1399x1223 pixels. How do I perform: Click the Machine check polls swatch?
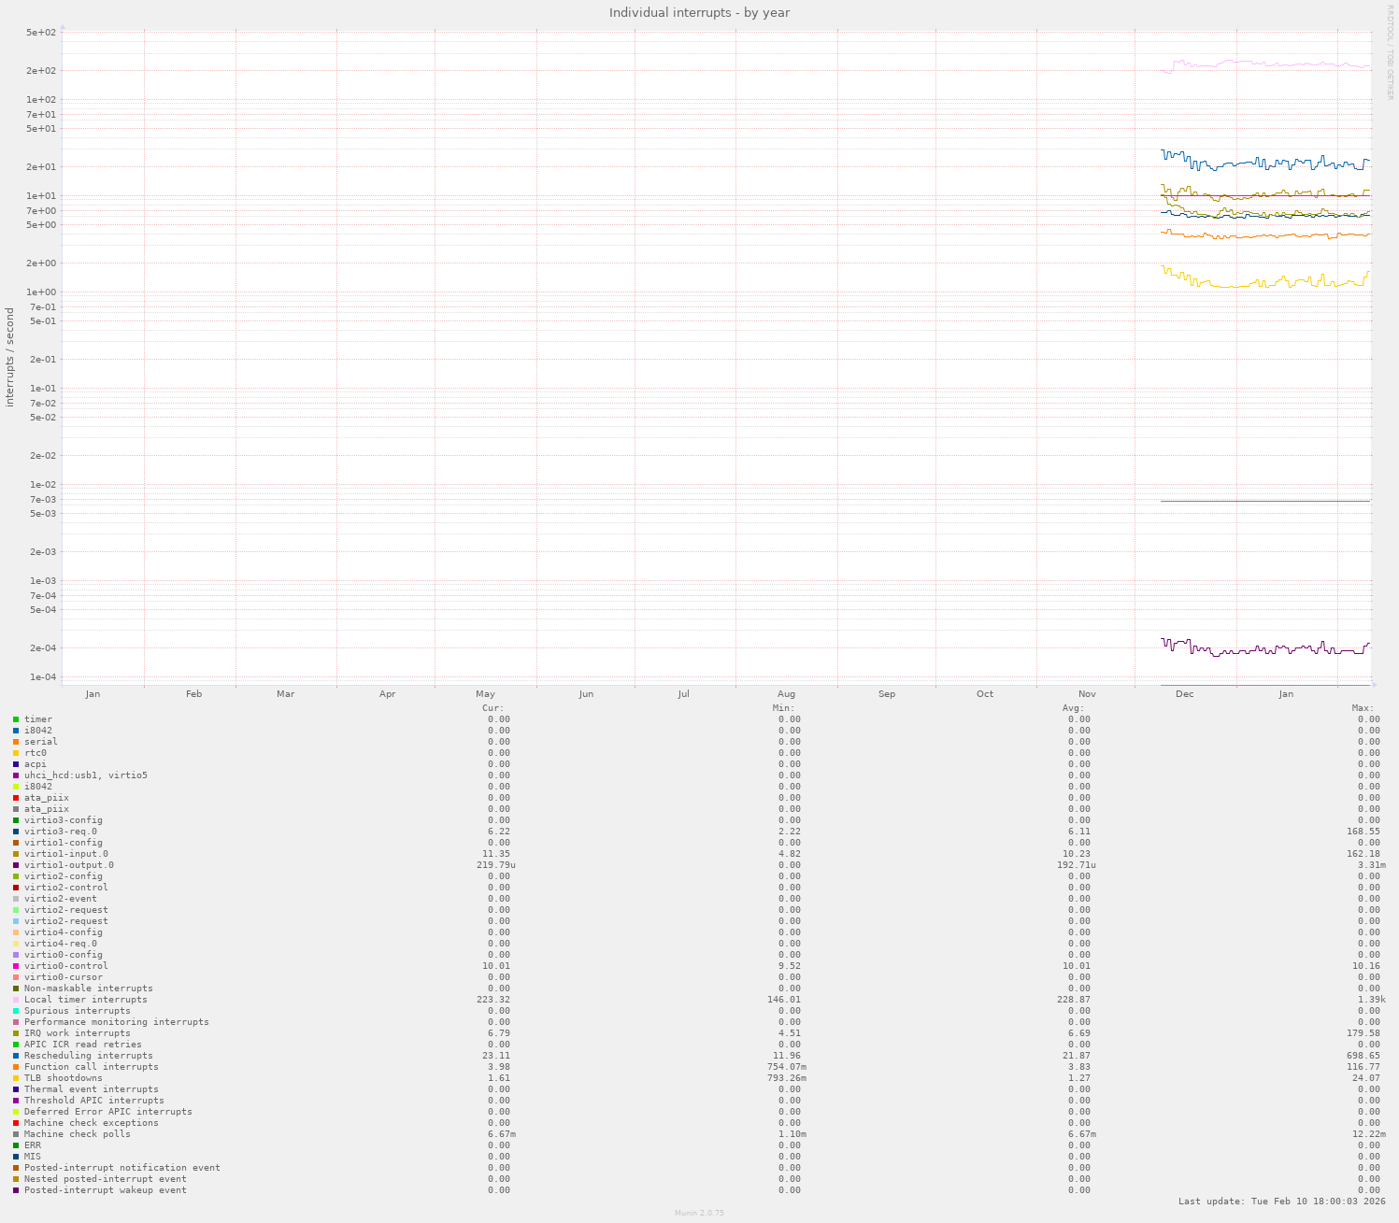(16, 1134)
